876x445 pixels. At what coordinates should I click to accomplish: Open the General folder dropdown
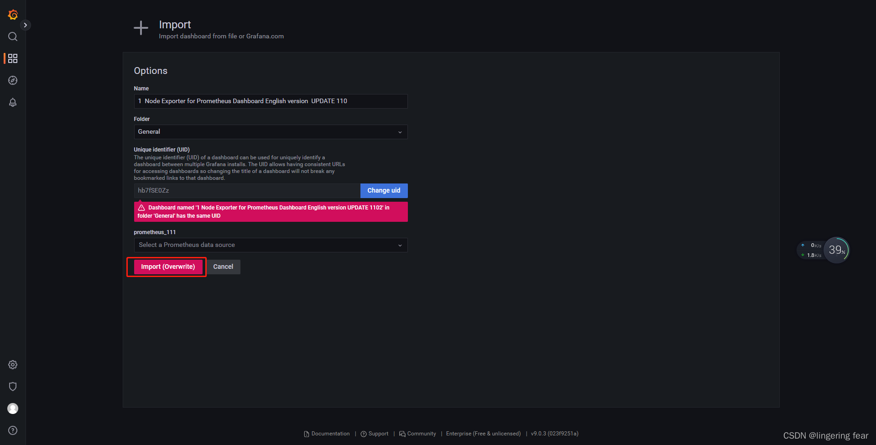point(271,131)
